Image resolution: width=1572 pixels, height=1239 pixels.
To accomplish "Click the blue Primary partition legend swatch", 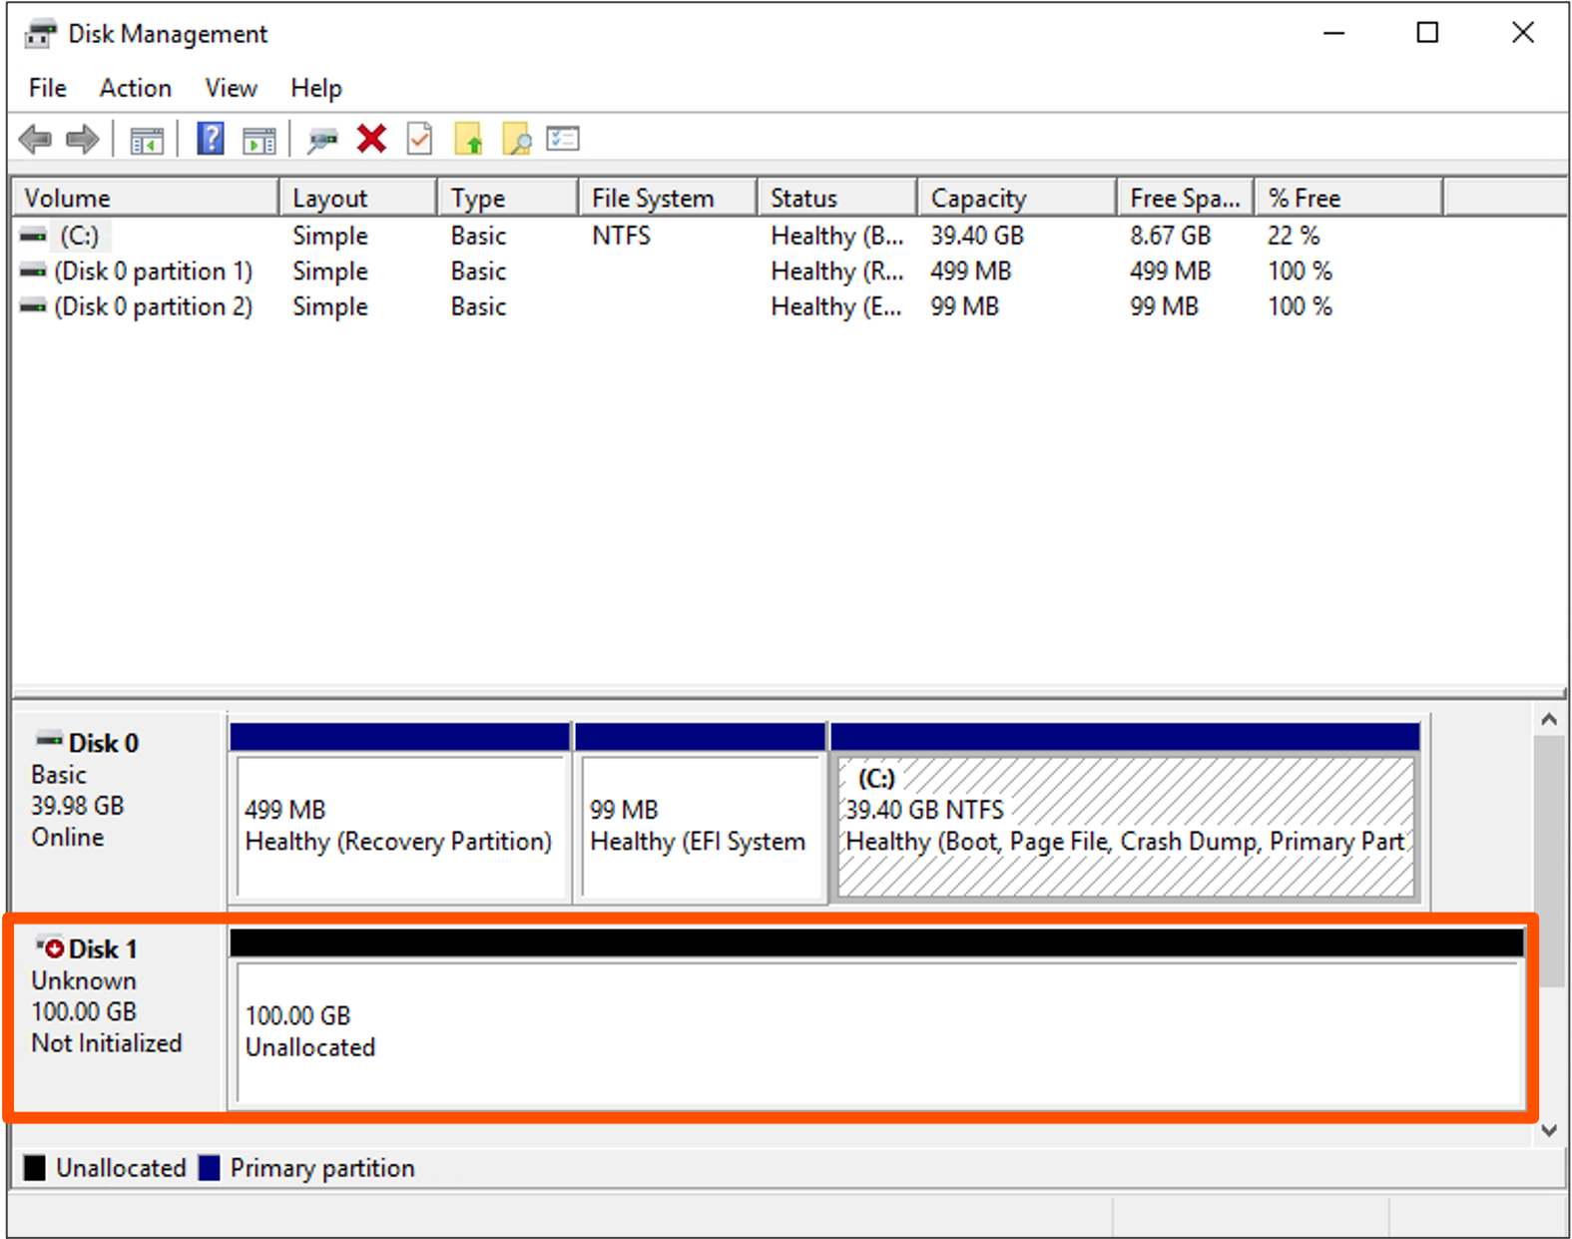I will pos(209,1168).
